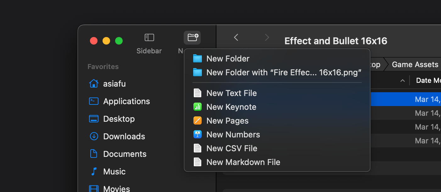Click the Game Assets path segment
441x192 pixels.
click(x=415, y=65)
